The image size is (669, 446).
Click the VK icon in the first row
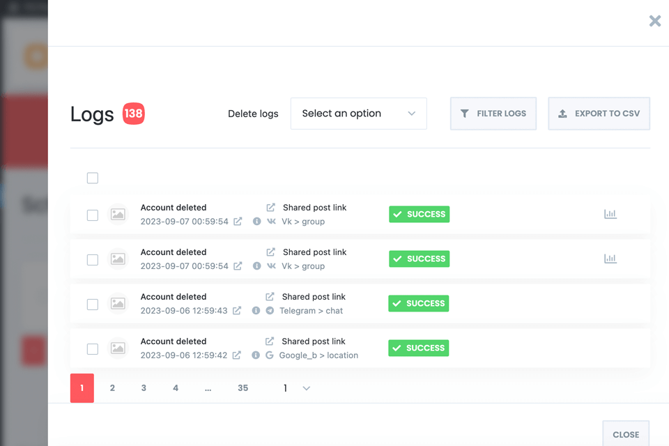tap(272, 222)
